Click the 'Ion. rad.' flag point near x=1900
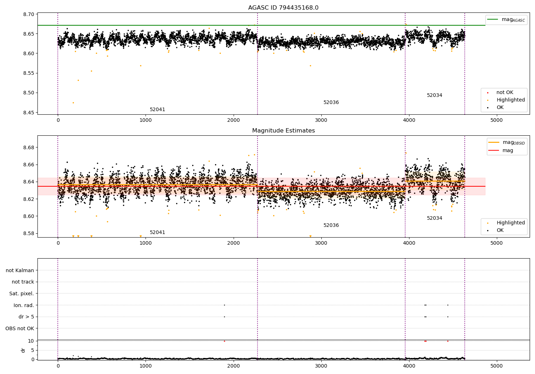Viewport: 535px width, 374px height. click(x=224, y=305)
